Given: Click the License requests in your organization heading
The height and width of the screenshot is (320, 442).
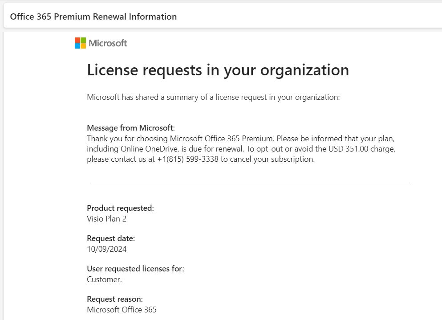Looking at the screenshot, I should pyautogui.click(x=218, y=70).
